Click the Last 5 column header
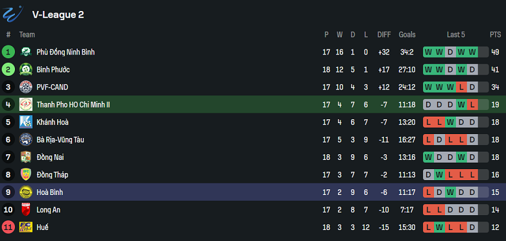The image size is (506, 241). [x=455, y=34]
